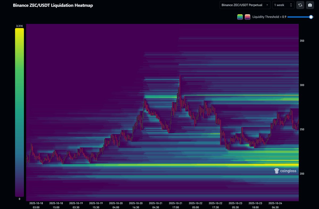This screenshot has height=209, width=319.
Task: Take a screenshot with the camera icon
Action: click(x=310, y=5)
